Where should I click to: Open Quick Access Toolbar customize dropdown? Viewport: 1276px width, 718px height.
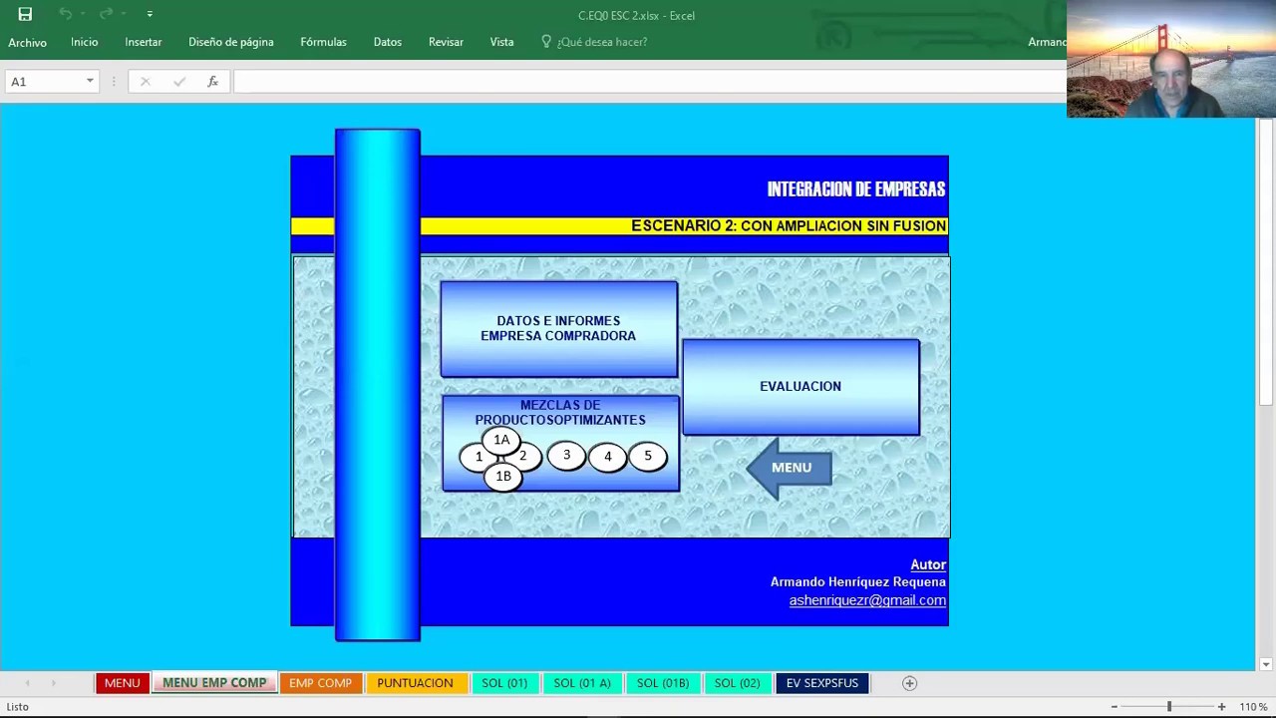coord(150,14)
